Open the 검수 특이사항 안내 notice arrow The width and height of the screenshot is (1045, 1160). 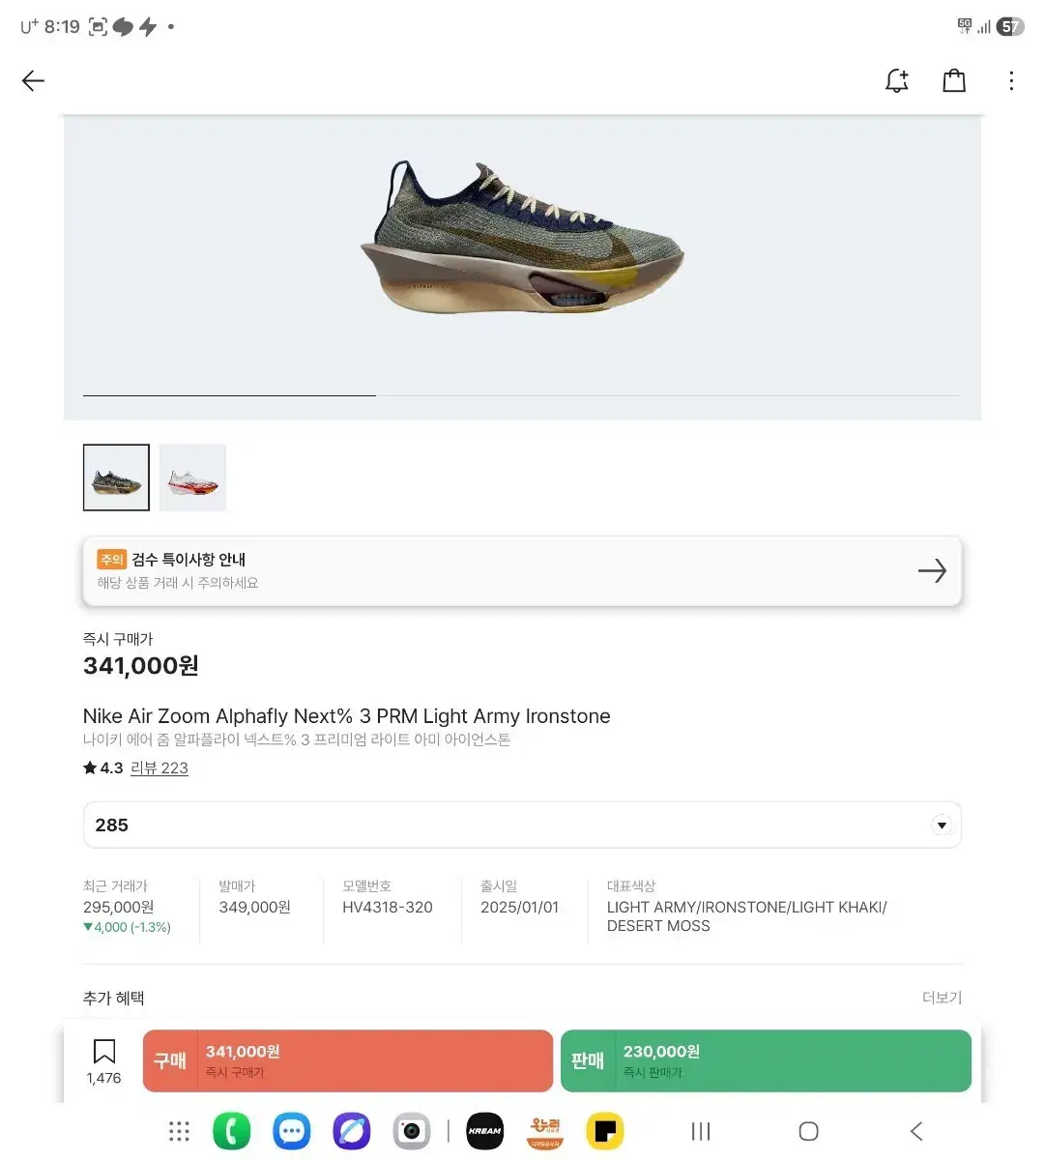tap(931, 571)
